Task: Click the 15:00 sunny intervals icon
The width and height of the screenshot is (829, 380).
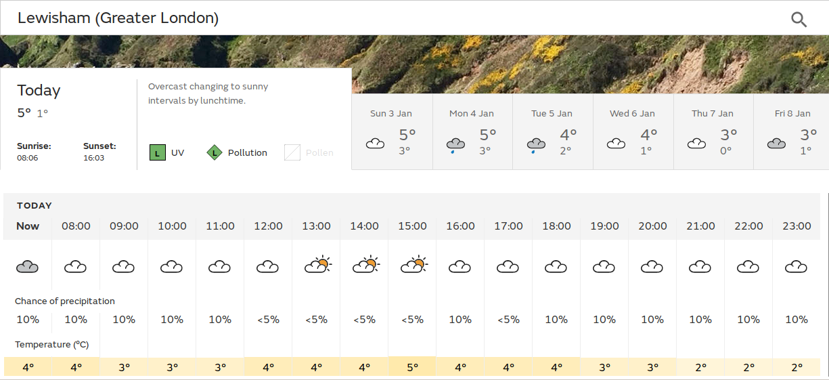Action: pyautogui.click(x=413, y=266)
